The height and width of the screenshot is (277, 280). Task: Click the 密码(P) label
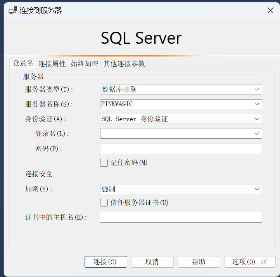[x=48, y=149]
